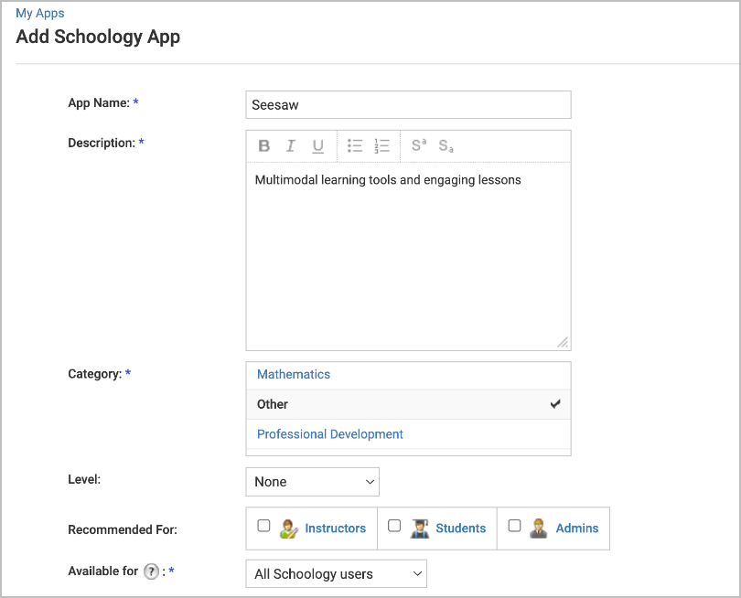Open the Level dropdown showing None

pyautogui.click(x=312, y=482)
